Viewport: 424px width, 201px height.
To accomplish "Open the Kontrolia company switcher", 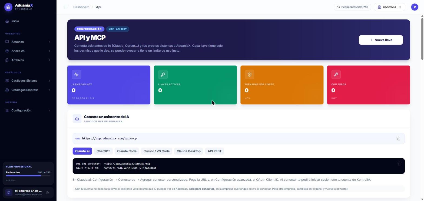I will 389,7.
